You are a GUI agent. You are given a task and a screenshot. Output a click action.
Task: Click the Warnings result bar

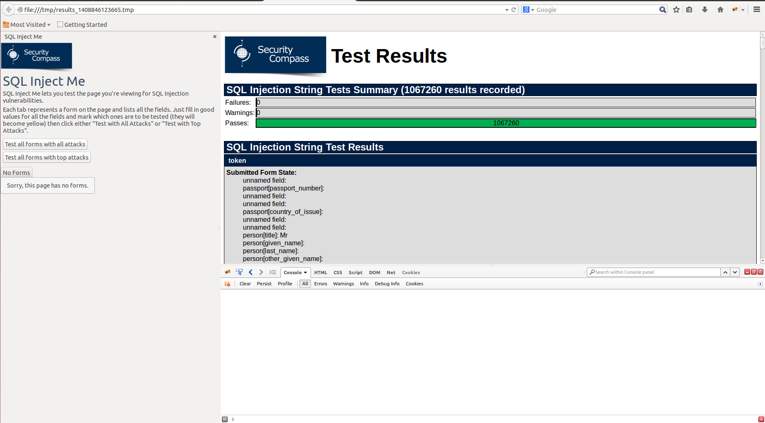[x=506, y=113]
